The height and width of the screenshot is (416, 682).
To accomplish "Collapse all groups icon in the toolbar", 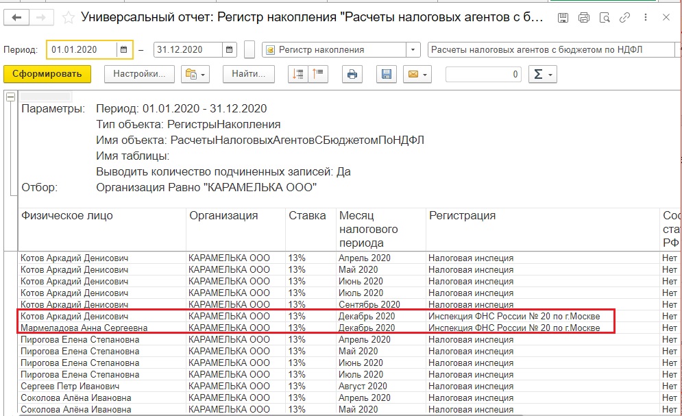I will [x=298, y=74].
